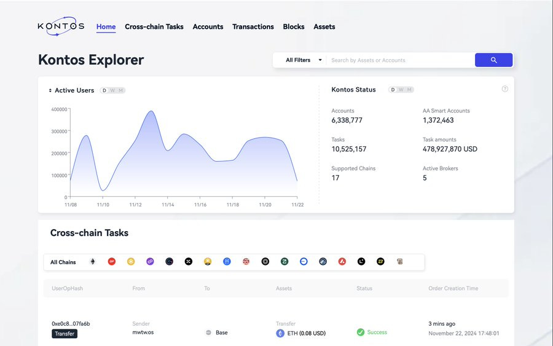Set Kontos Status period to M
The height and width of the screenshot is (346, 553).
point(409,90)
